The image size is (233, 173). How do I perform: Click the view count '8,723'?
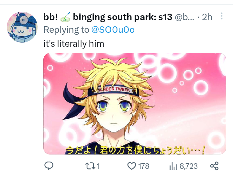[x=189, y=166]
